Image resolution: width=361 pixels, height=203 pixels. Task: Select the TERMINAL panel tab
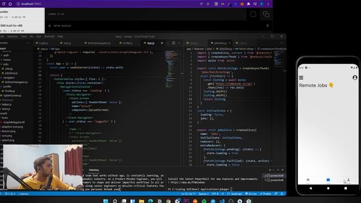click(x=94, y=170)
